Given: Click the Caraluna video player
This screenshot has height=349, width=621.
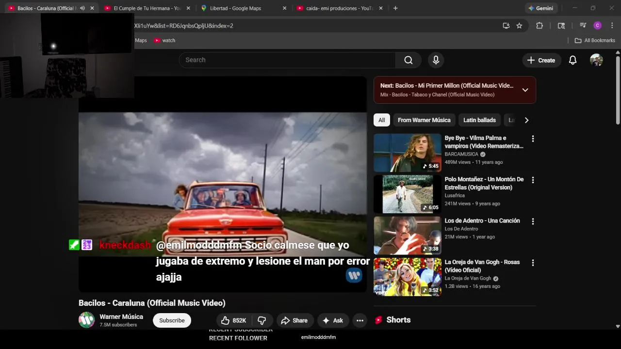Looking at the screenshot, I should (x=223, y=184).
